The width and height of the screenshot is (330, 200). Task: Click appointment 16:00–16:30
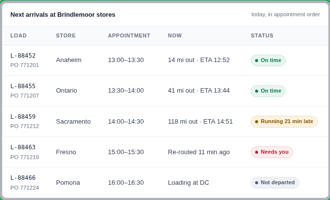coord(126,183)
